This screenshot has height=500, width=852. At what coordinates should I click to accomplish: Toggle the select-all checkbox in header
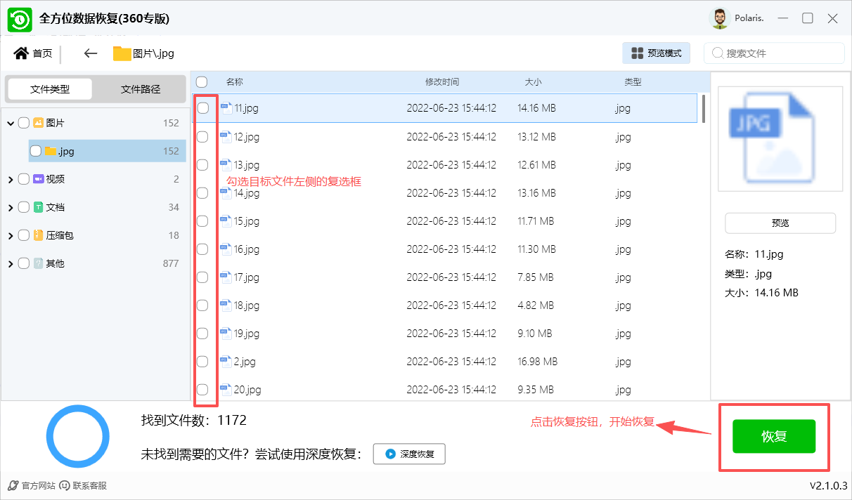[x=202, y=81]
